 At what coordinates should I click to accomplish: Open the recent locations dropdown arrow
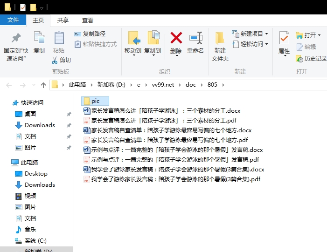click(34, 85)
